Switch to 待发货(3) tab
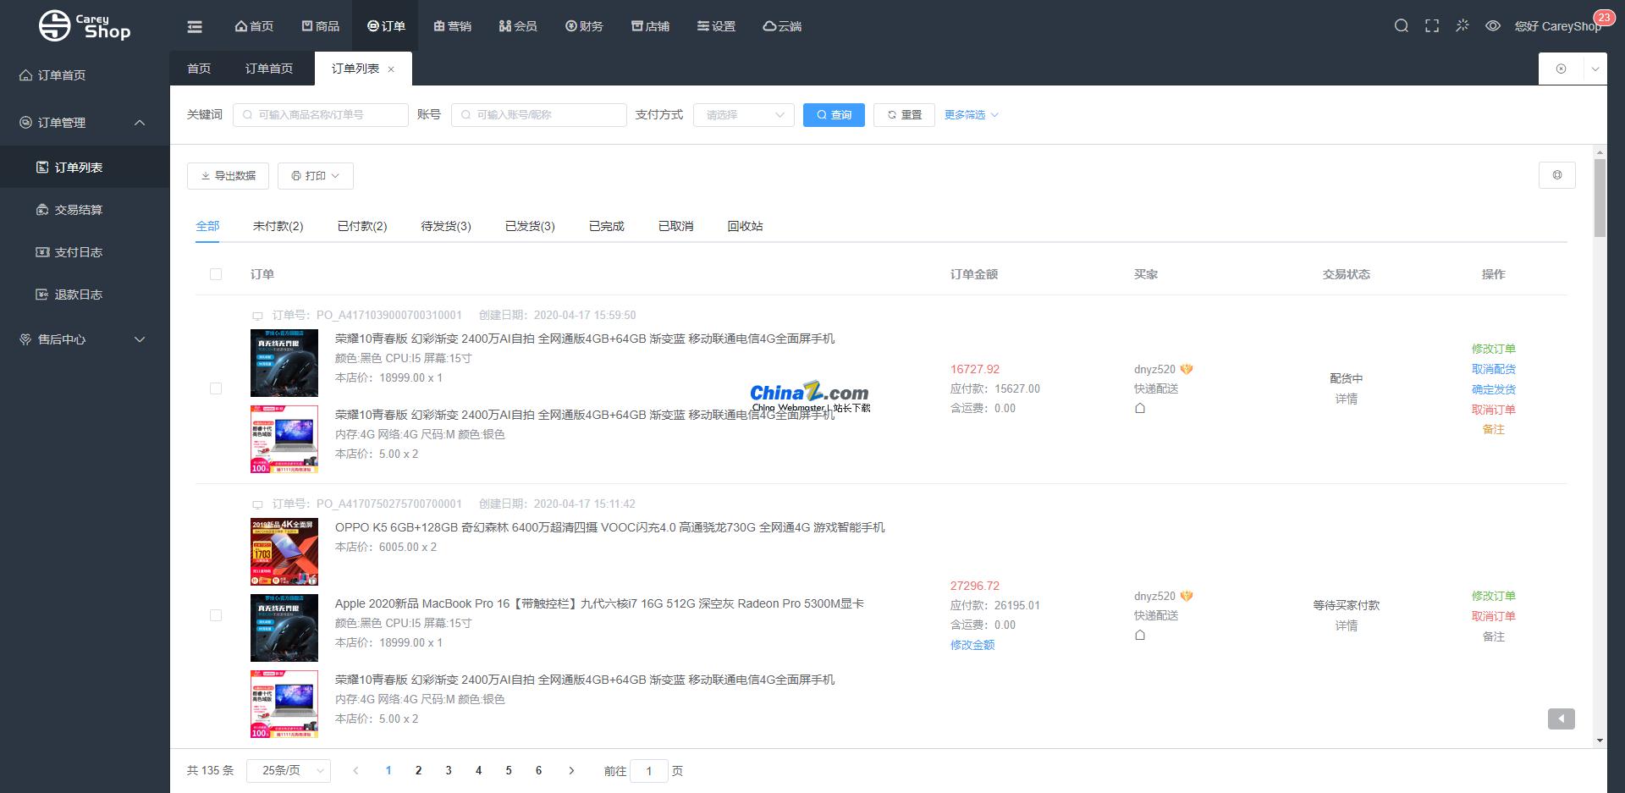The width and height of the screenshot is (1625, 793). 446,226
